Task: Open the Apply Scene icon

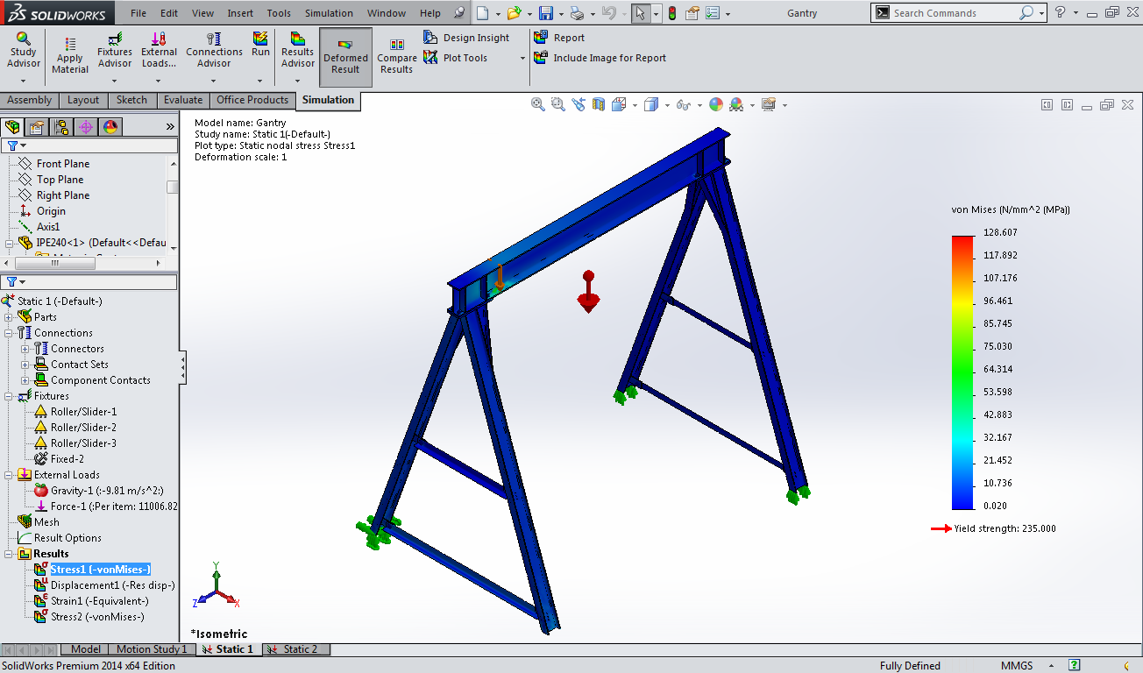Action: pos(736,104)
